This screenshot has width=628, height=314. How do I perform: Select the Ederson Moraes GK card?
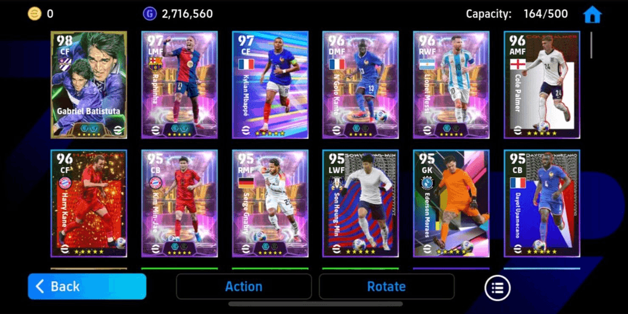click(x=451, y=203)
